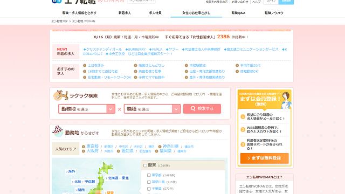Click the bullet icon beside 土日祝休み
Screen dimensions: 345x194
pos(85,65)
